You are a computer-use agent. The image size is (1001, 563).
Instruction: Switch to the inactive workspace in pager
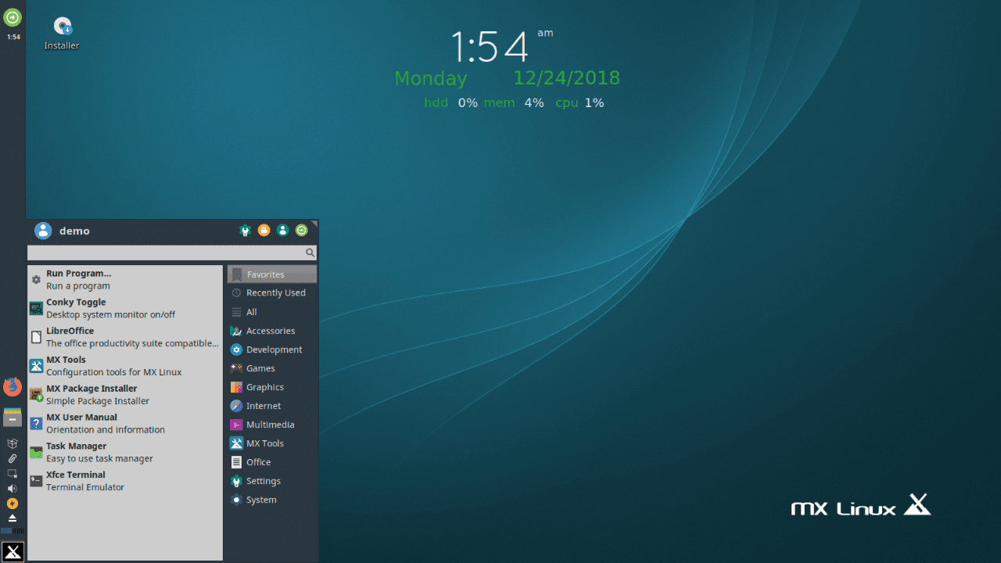[18, 531]
